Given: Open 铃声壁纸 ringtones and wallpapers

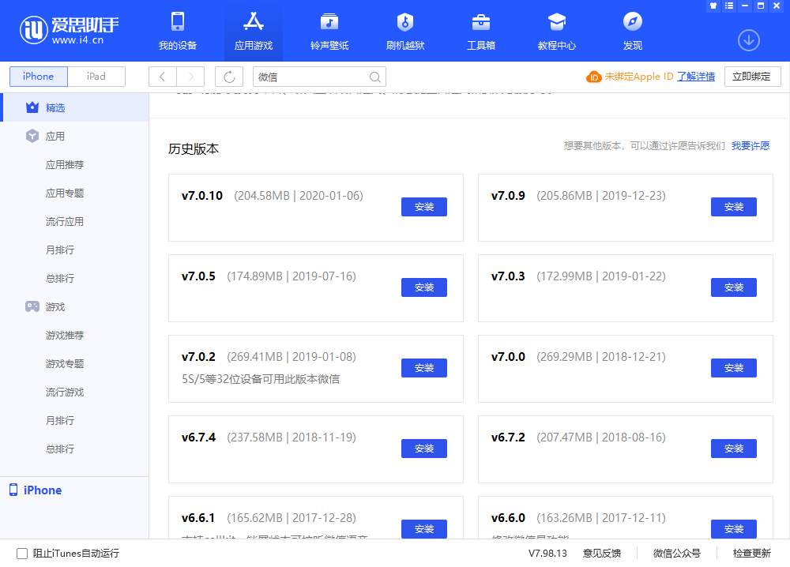Looking at the screenshot, I should tap(329, 32).
